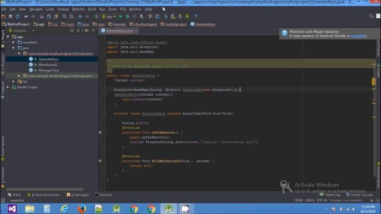Click the collapse all project tree icon

coord(78,31)
